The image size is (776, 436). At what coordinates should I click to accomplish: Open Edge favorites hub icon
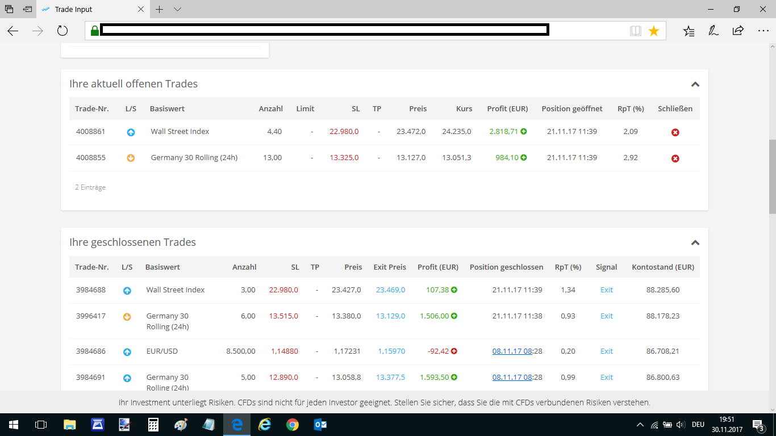click(689, 31)
